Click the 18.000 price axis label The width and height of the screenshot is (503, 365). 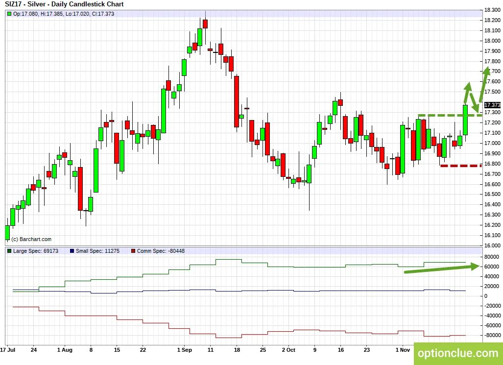point(493,41)
